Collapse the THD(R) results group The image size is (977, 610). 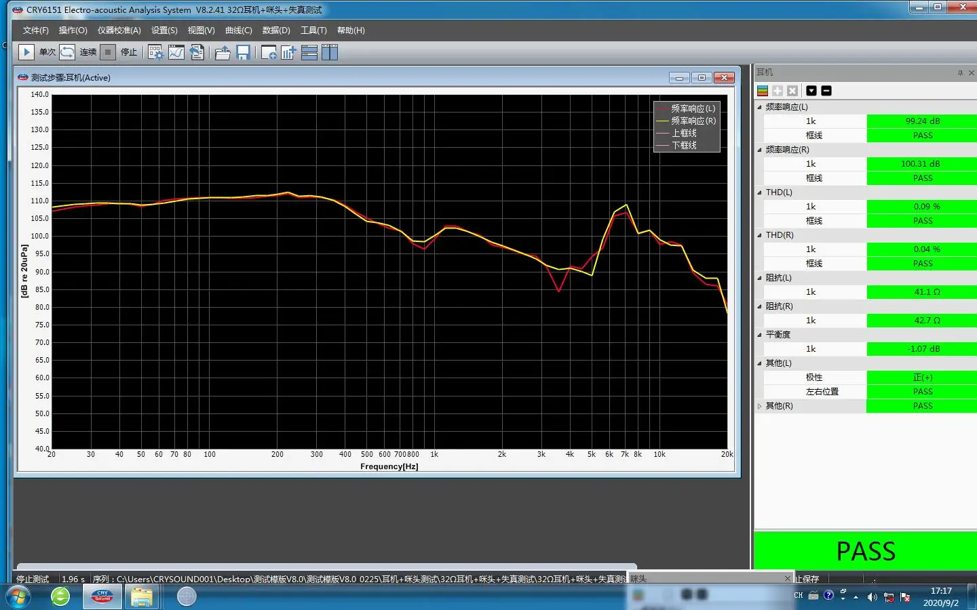(760, 235)
